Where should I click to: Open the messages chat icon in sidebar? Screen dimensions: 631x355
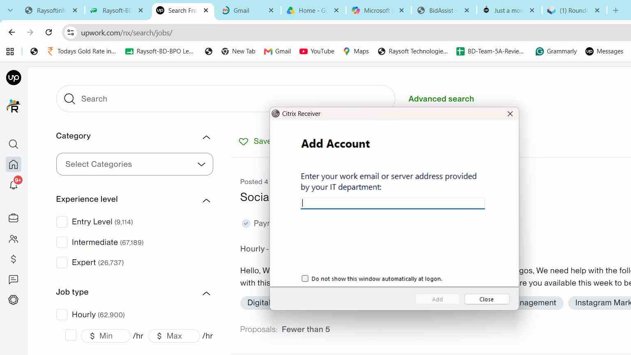click(14, 280)
